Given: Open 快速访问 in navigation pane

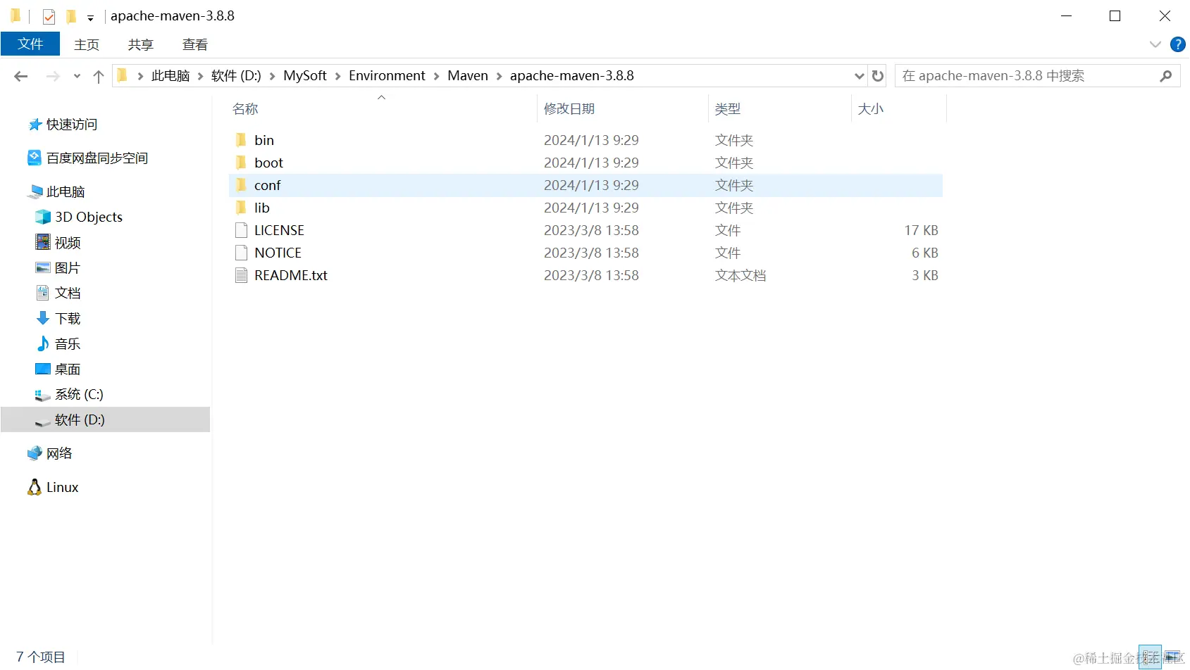Looking at the screenshot, I should coord(72,125).
